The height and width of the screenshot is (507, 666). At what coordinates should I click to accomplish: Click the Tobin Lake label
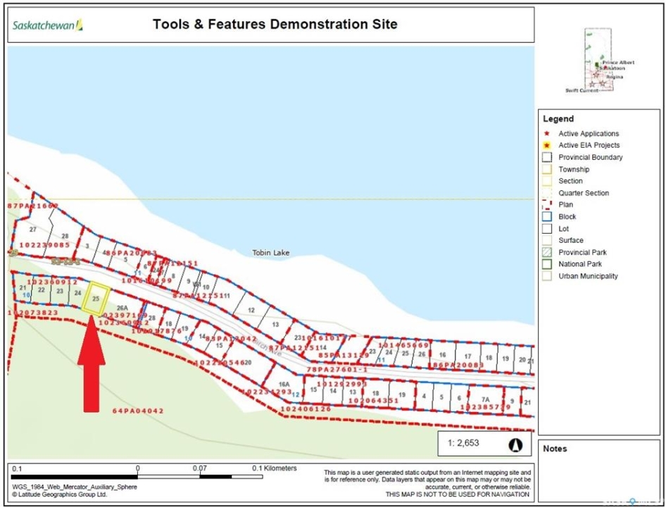tap(270, 253)
